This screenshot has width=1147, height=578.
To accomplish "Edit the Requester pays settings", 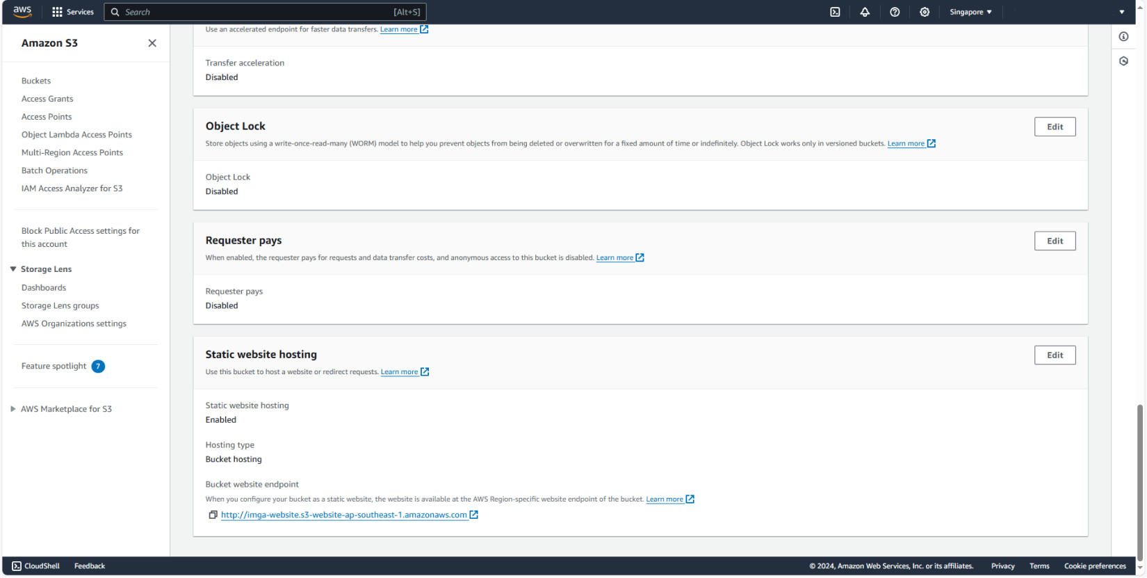I will tap(1055, 241).
